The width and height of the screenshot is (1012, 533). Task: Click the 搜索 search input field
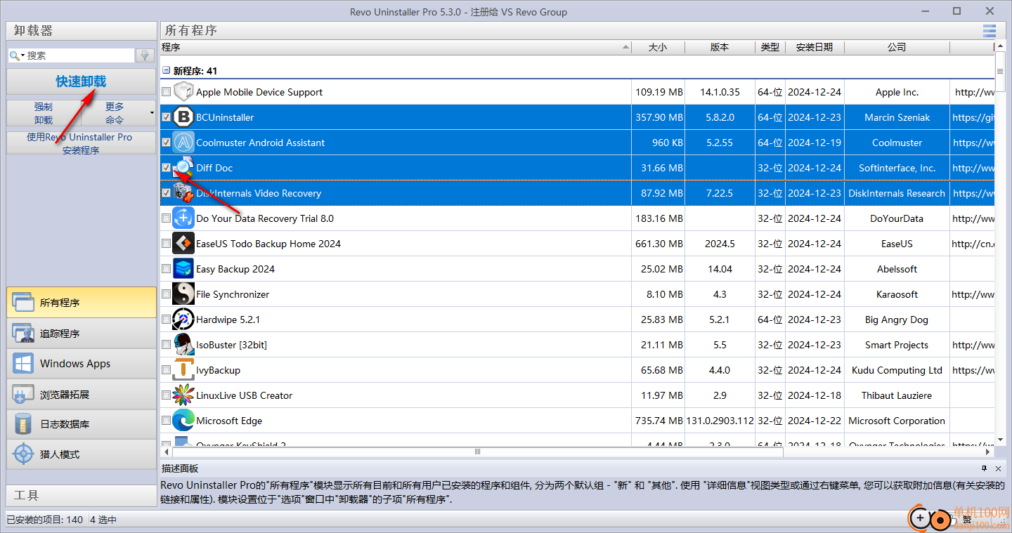point(79,55)
